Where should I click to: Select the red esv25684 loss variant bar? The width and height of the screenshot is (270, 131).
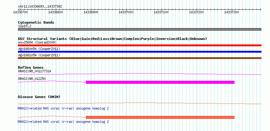pos(140,45)
